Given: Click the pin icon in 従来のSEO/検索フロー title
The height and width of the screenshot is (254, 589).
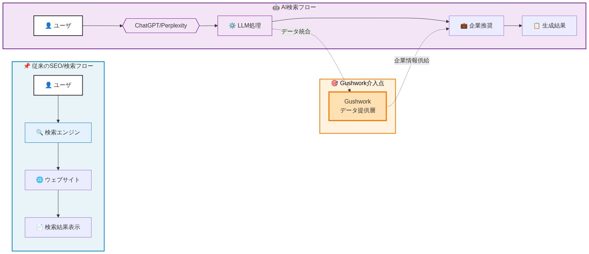Looking at the screenshot, I should tap(27, 66).
